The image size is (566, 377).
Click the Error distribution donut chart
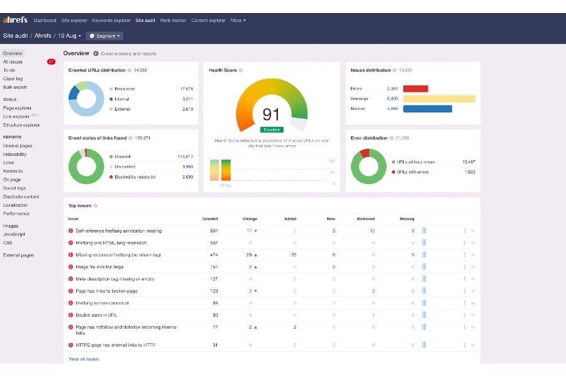click(369, 167)
